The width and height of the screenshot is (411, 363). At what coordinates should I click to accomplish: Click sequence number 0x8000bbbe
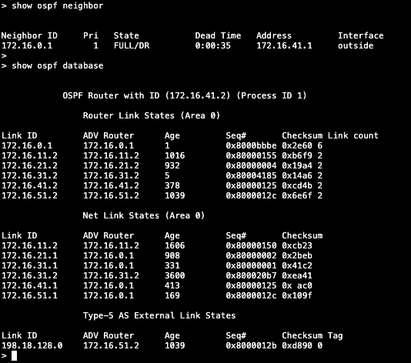coord(251,145)
